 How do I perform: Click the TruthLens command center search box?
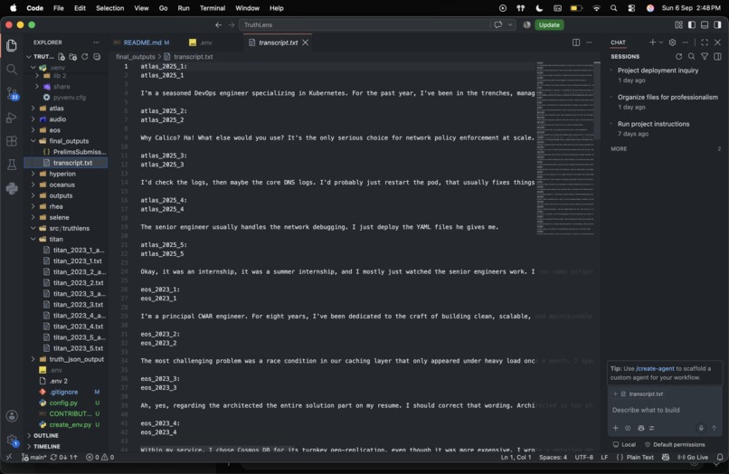coord(365,24)
